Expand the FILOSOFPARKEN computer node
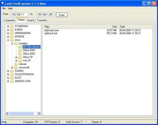The height and width of the screenshot is (125, 158). (8, 74)
